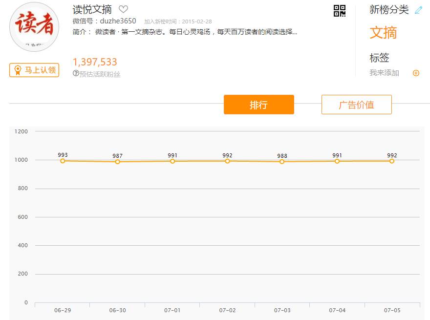Click the pencil edit icon beside 新榜分类

pyautogui.click(x=418, y=10)
